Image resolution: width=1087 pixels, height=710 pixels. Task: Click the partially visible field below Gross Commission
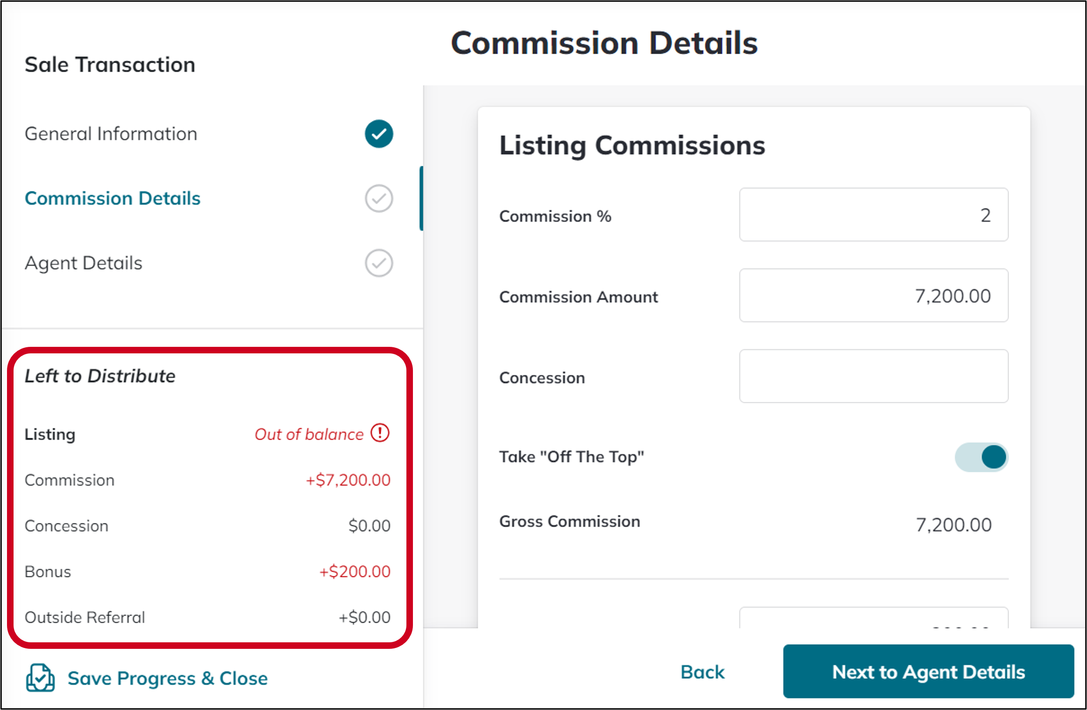coord(874,618)
